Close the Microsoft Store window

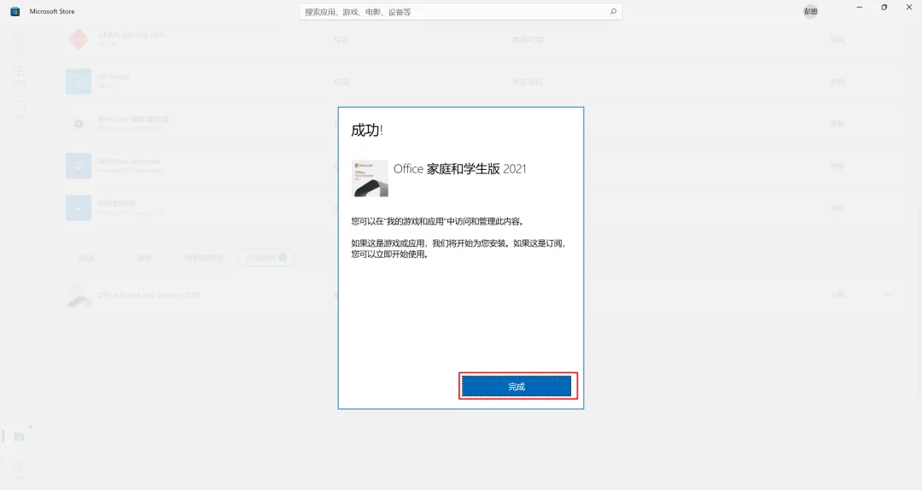909,8
